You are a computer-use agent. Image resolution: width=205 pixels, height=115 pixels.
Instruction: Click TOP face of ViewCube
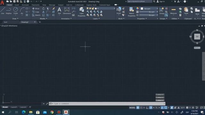click(x=197, y=37)
